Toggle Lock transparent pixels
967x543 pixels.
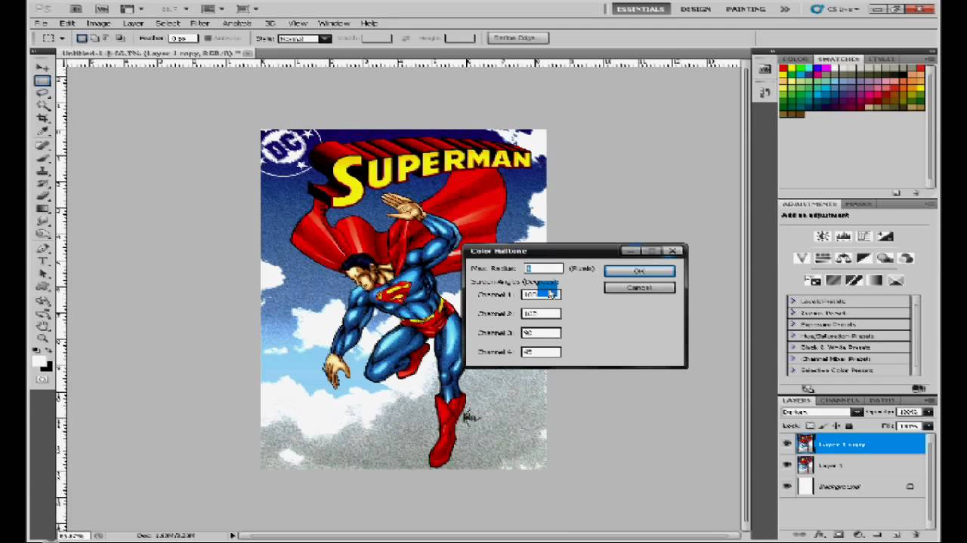[810, 425]
